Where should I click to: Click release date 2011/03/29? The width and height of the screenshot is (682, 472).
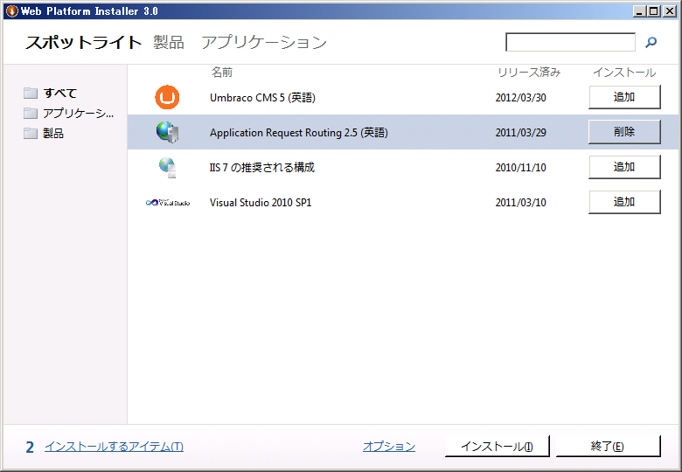520,133
